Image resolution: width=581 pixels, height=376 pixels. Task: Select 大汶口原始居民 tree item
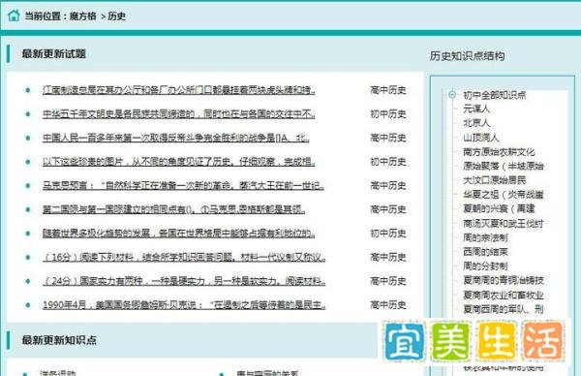click(494, 180)
